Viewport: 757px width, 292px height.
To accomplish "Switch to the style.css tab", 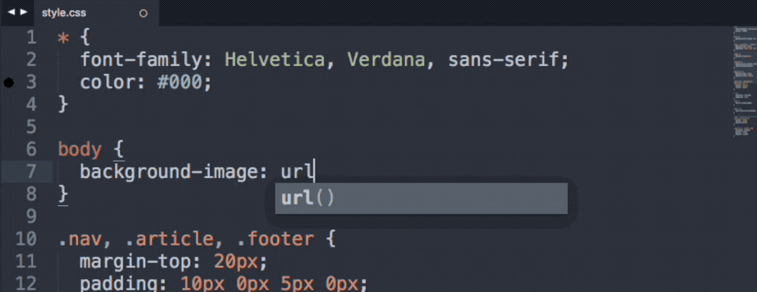I will coord(64,14).
